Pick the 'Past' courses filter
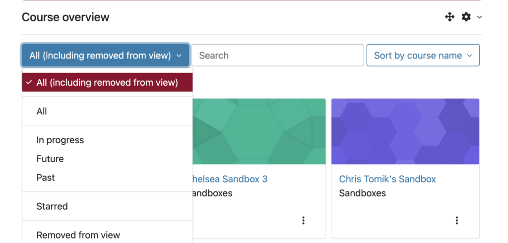The image size is (508, 243). (x=46, y=178)
